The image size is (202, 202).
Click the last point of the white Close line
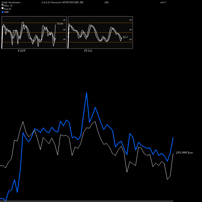click(x=173, y=154)
